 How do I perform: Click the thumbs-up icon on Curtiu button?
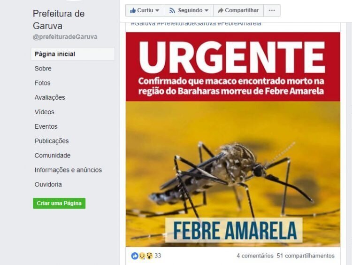point(133,10)
